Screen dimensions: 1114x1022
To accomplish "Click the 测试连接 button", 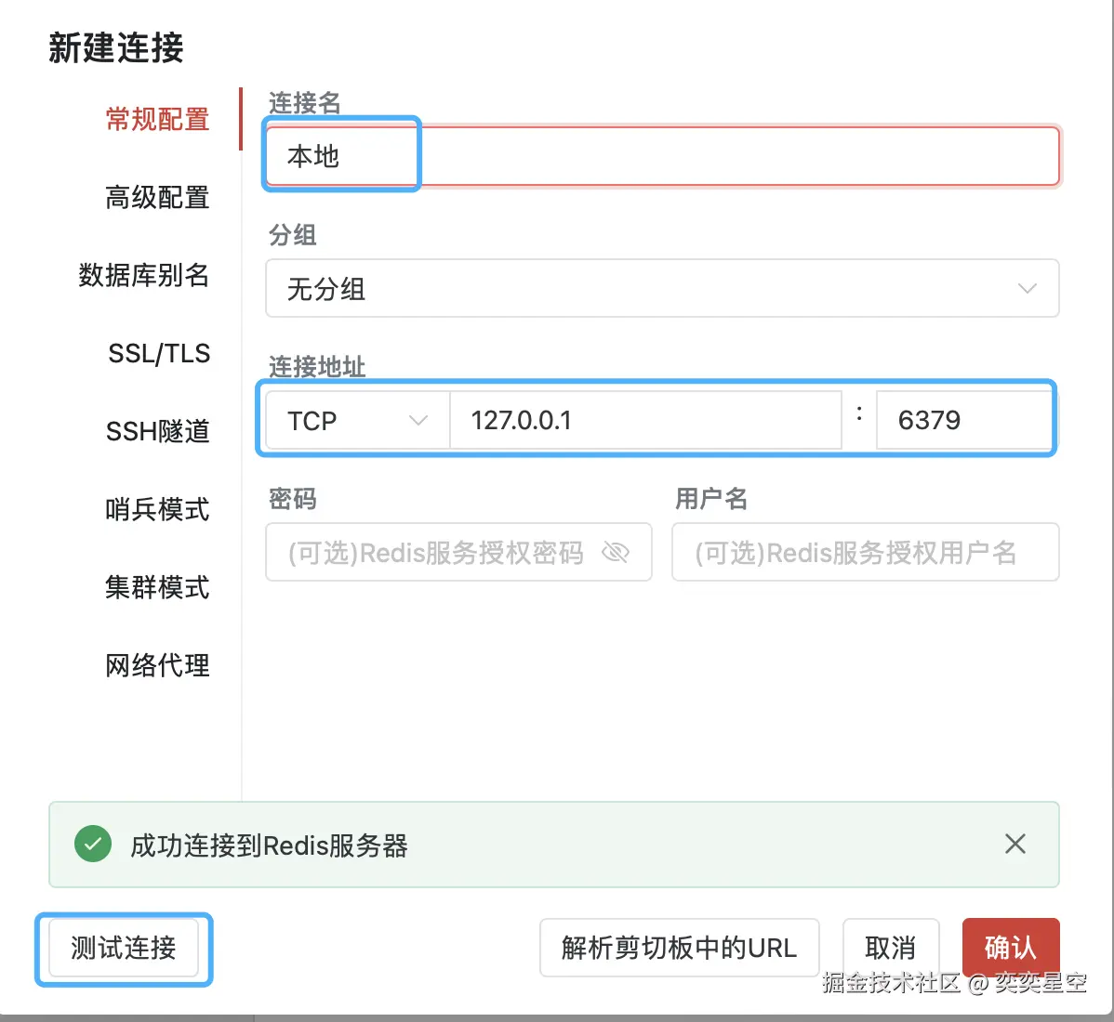I will pyautogui.click(x=124, y=948).
